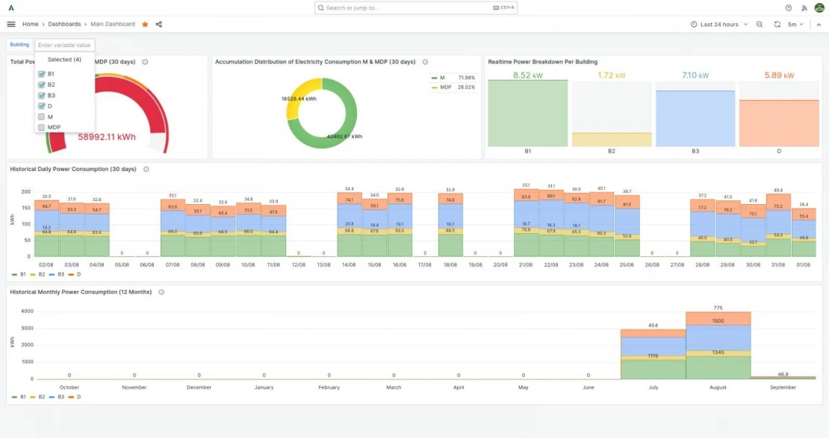The image size is (829, 438).
Task: Click Main Dashboard breadcrumb
Action: pyautogui.click(x=113, y=25)
